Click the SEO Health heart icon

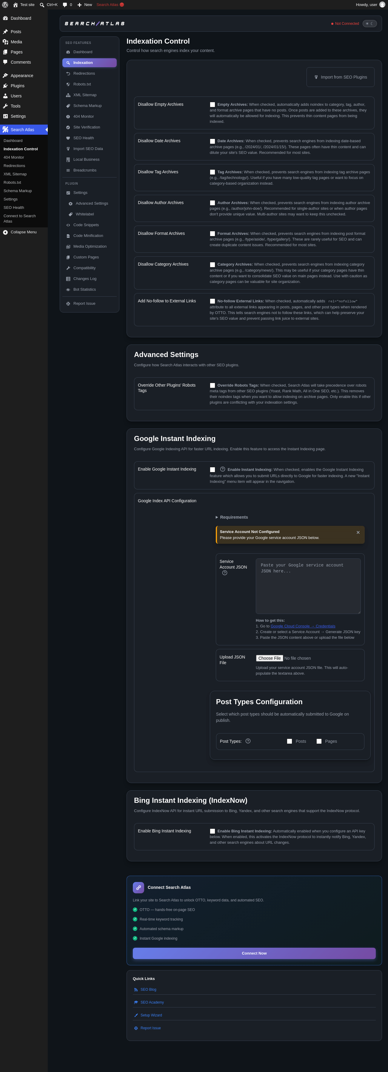point(68,138)
